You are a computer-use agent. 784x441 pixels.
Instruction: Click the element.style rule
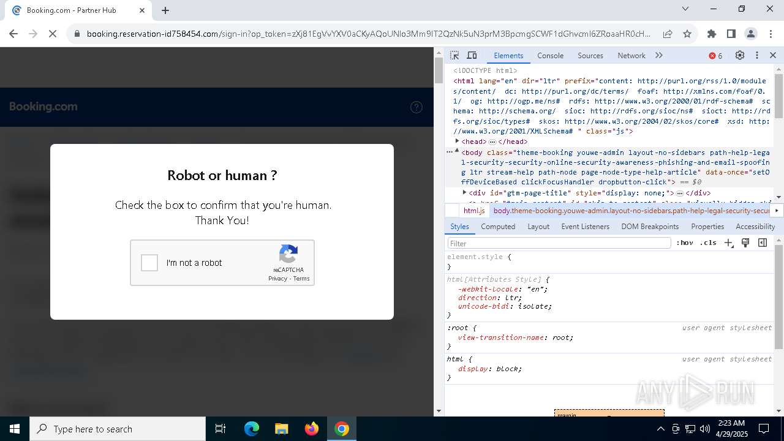[475, 257]
